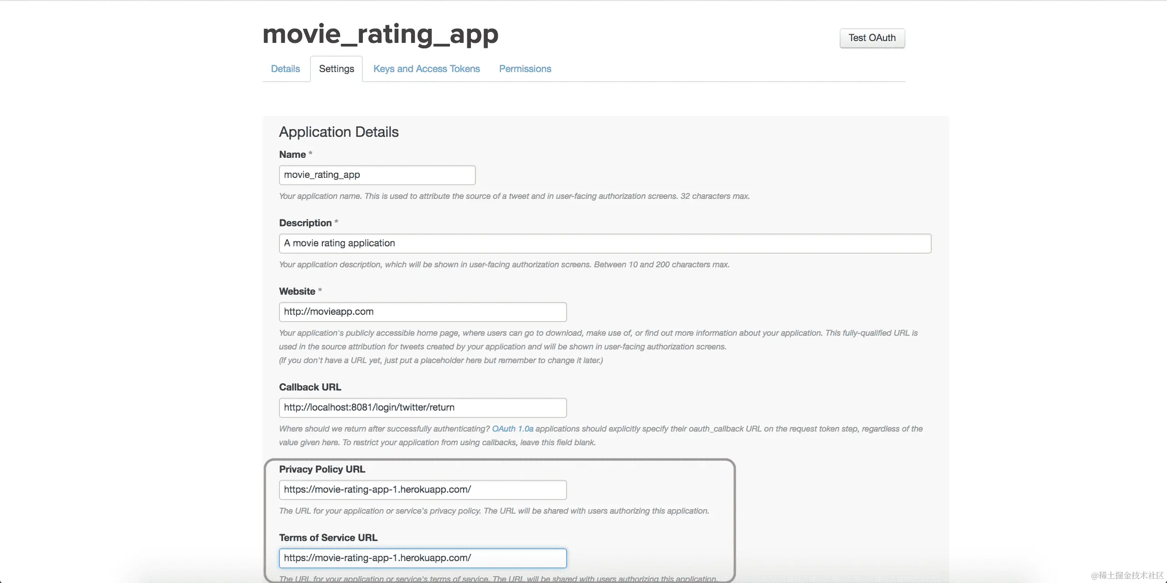Click the Description field label

305,223
